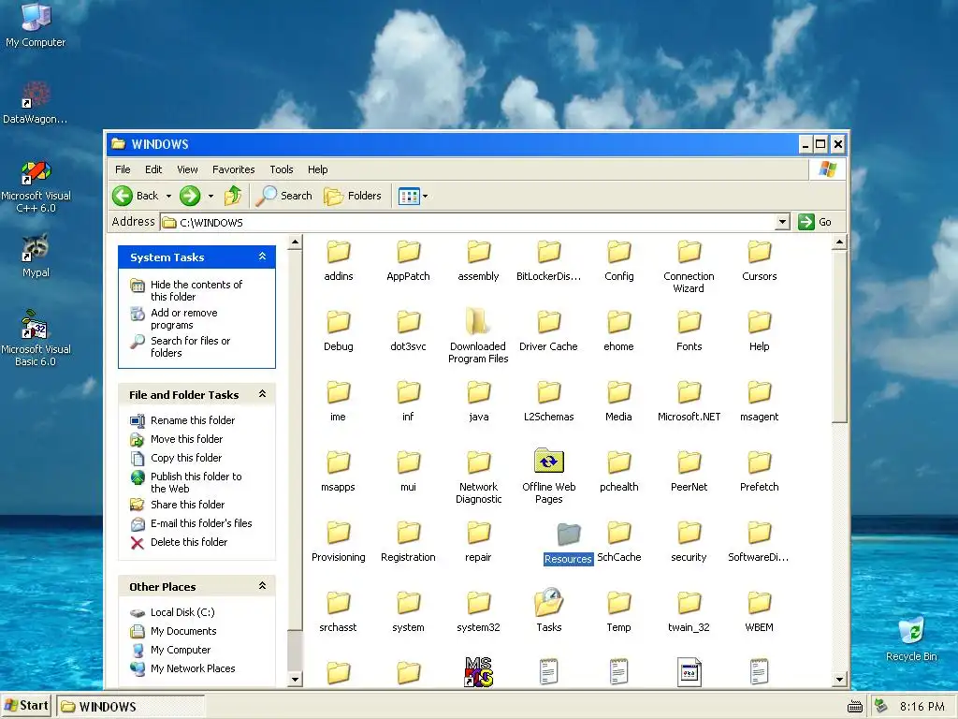Select the WBEM folder
The image size is (958, 719).
(x=760, y=612)
